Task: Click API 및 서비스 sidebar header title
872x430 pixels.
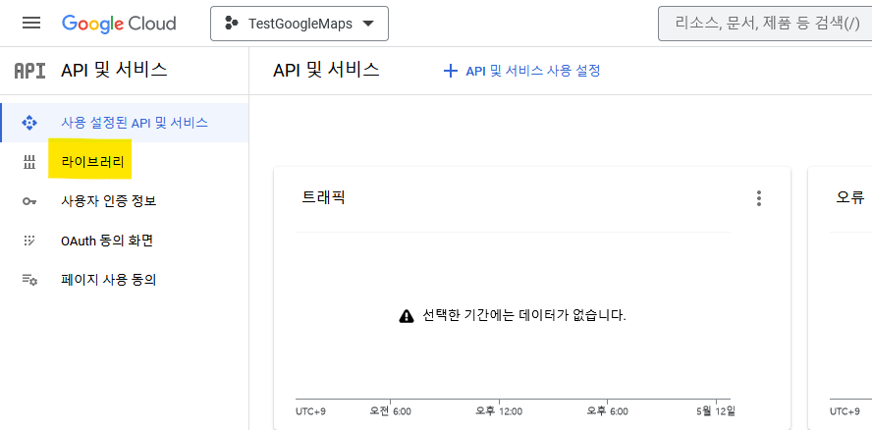Action: pyautogui.click(x=114, y=70)
